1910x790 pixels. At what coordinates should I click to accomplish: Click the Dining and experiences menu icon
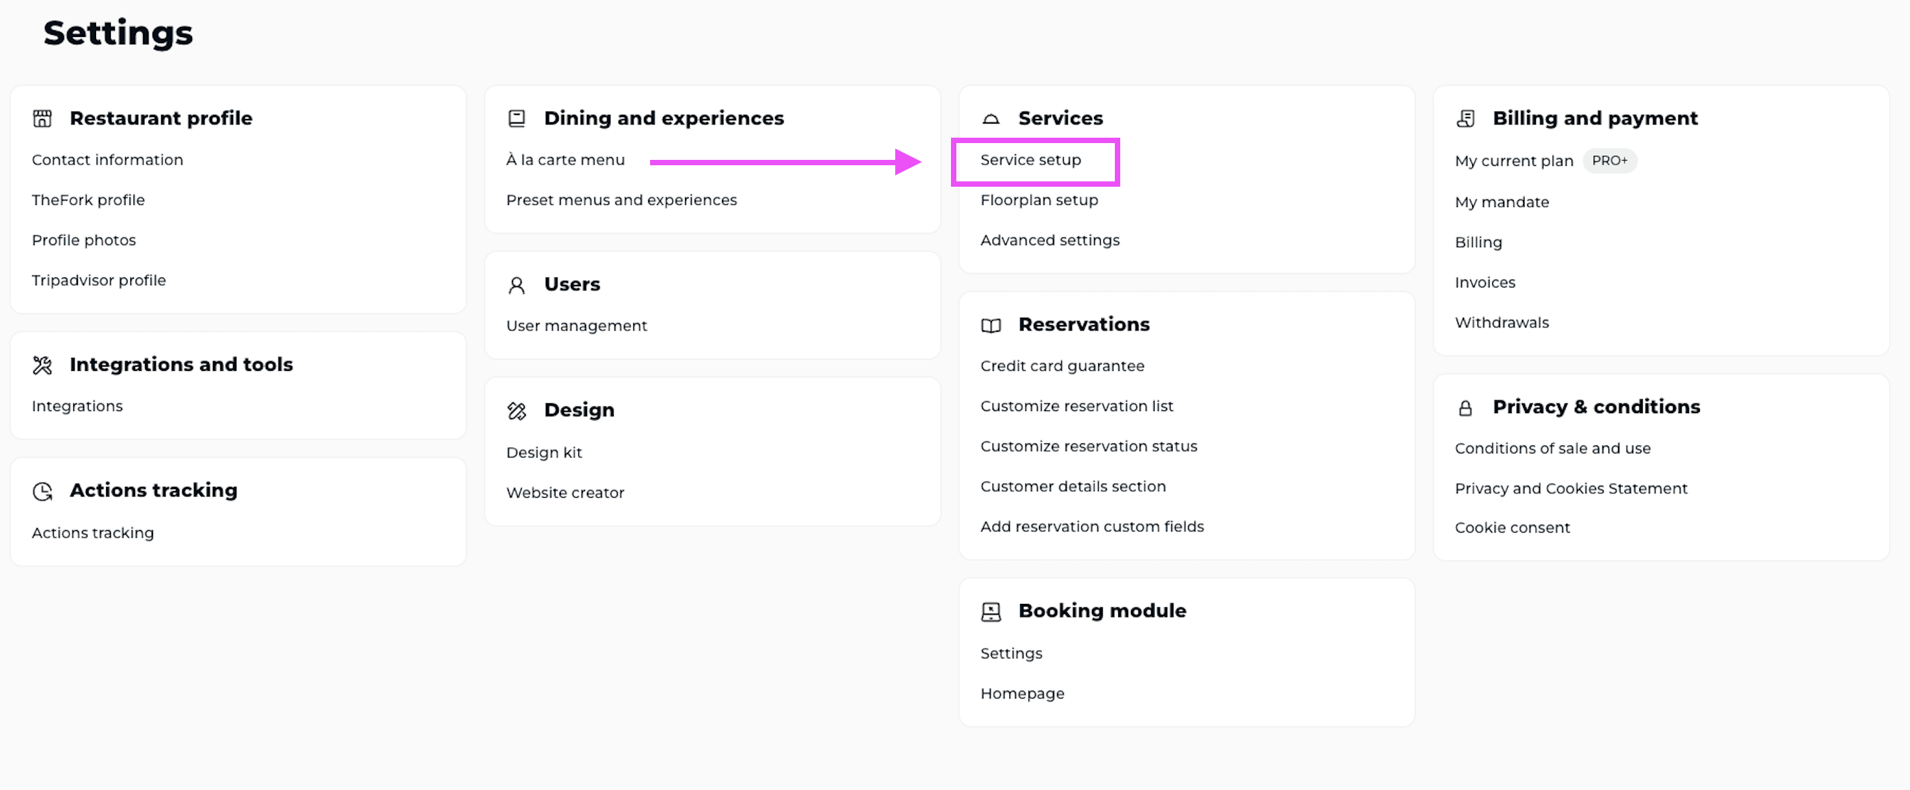(x=517, y=119)
